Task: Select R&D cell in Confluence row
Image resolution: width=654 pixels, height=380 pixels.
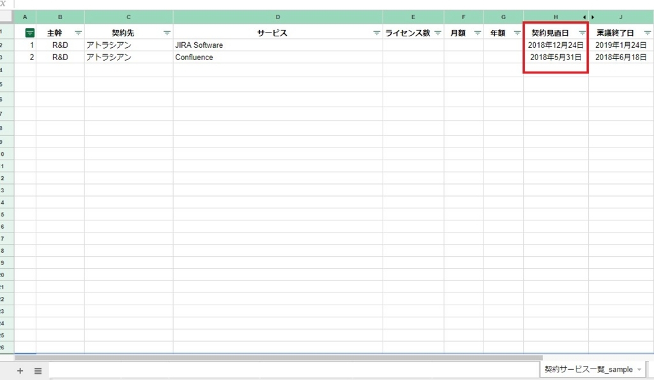Action: tap(60, 57)
